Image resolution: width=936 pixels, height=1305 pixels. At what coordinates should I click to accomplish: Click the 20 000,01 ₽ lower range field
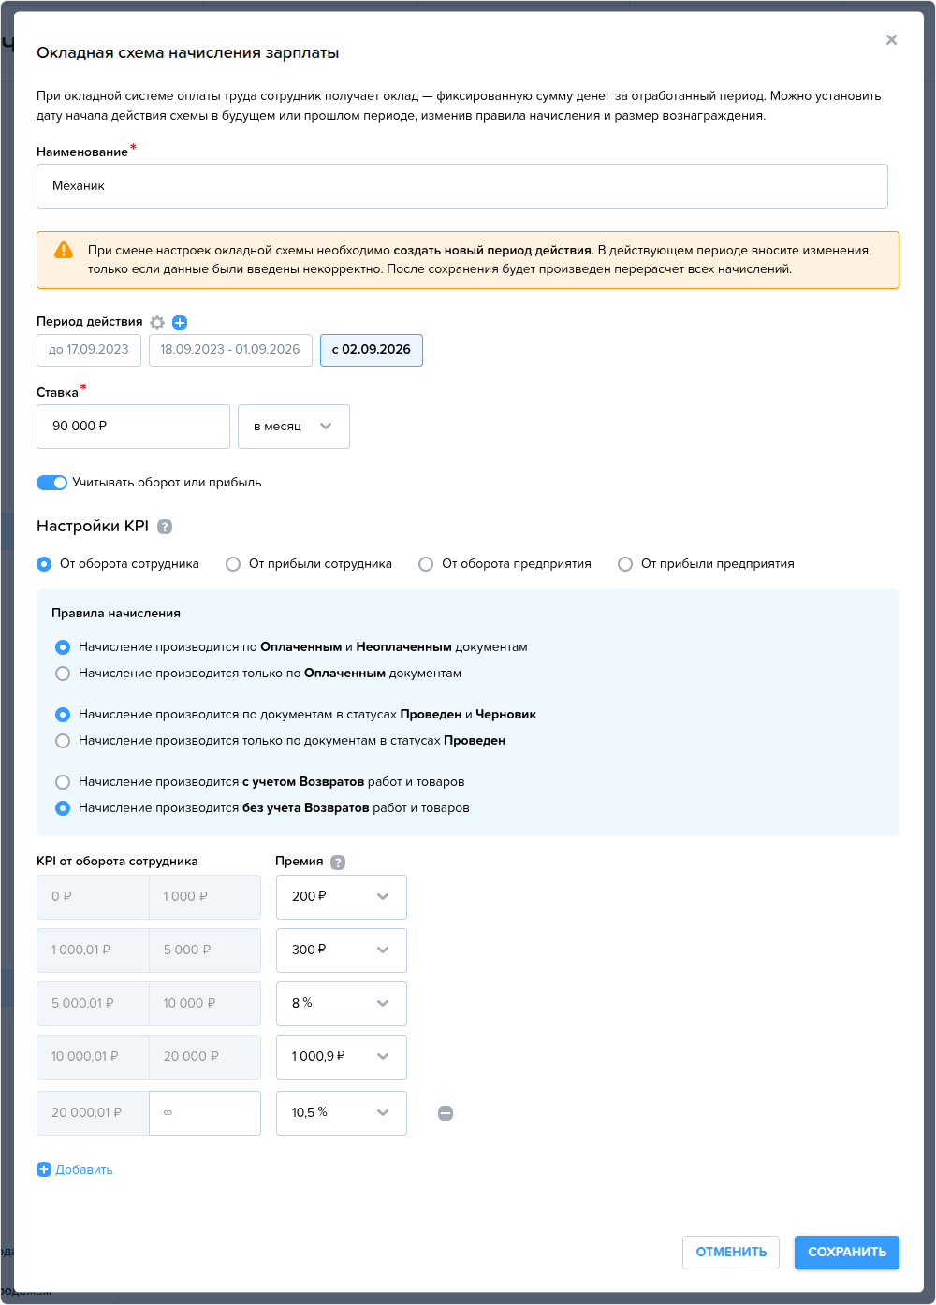click(93, 1113)
